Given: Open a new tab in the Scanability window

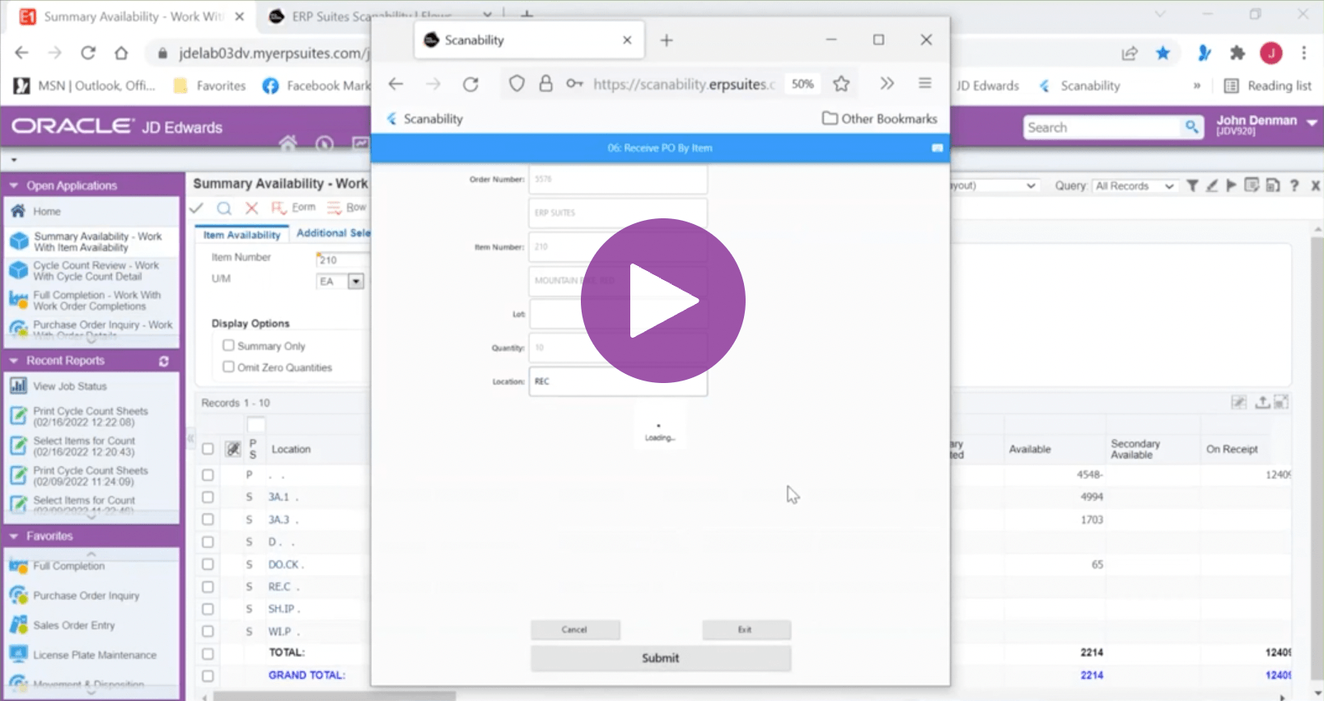Looking at the screenshot, I should click(667, 40).
